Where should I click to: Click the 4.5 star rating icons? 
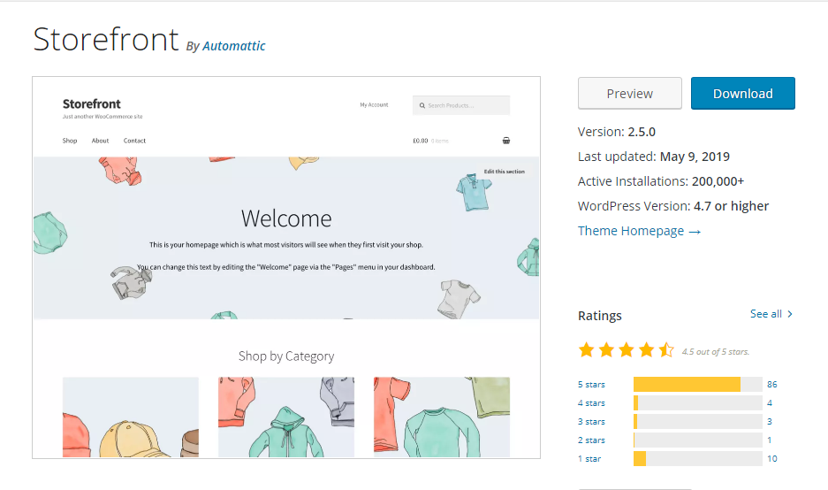(627, 350)
